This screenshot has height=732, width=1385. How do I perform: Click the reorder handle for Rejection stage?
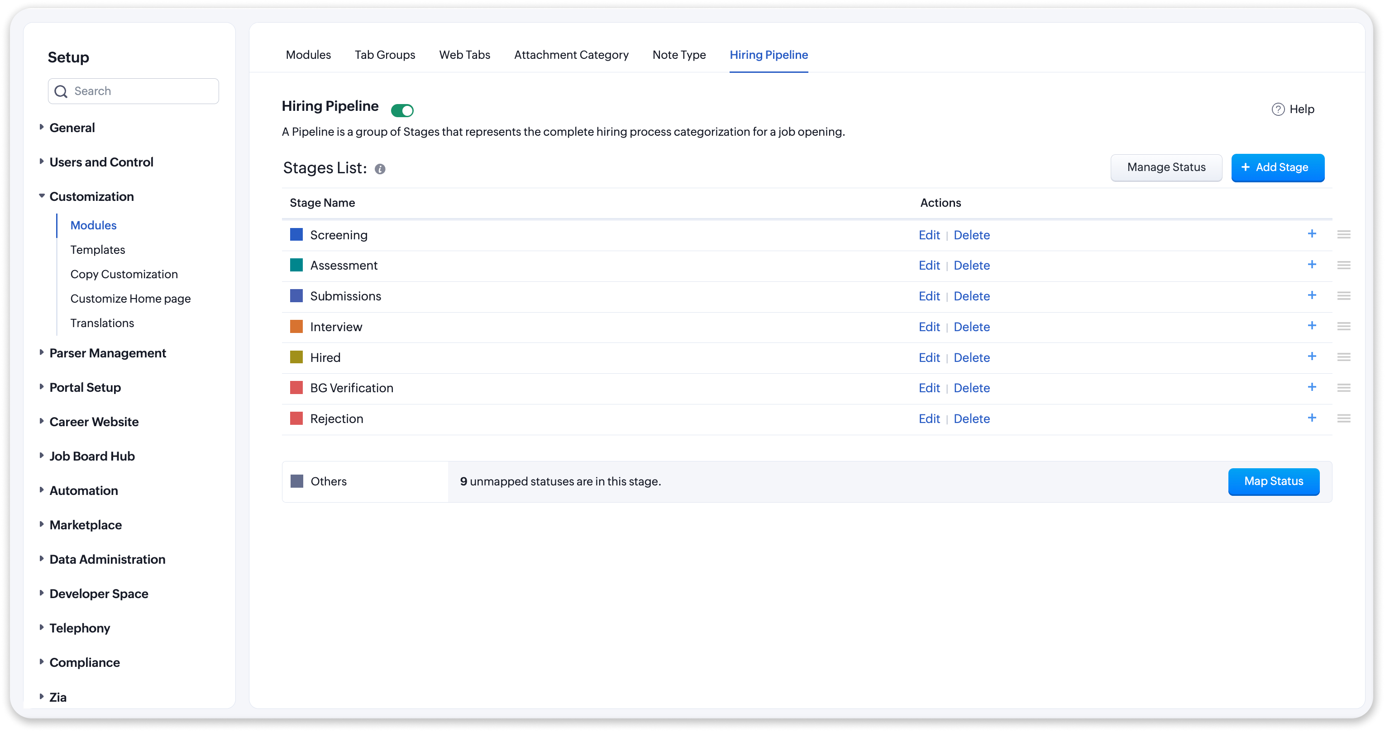(x=1344, y=418)
